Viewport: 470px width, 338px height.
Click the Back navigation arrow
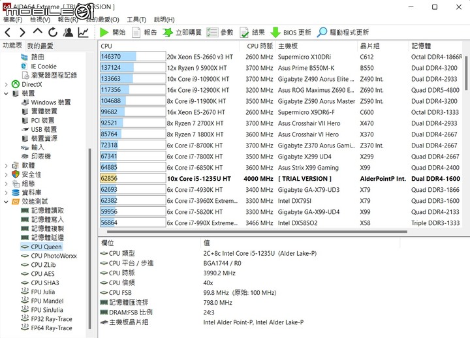click(8, 33)
